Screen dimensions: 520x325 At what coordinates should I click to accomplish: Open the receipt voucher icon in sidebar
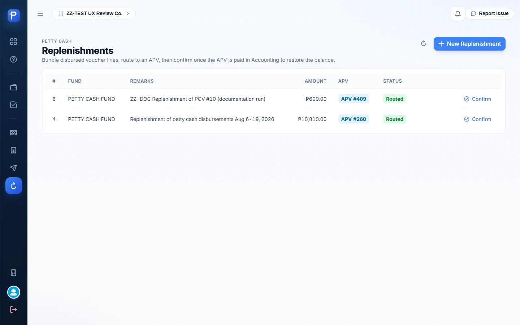(13, 150)
